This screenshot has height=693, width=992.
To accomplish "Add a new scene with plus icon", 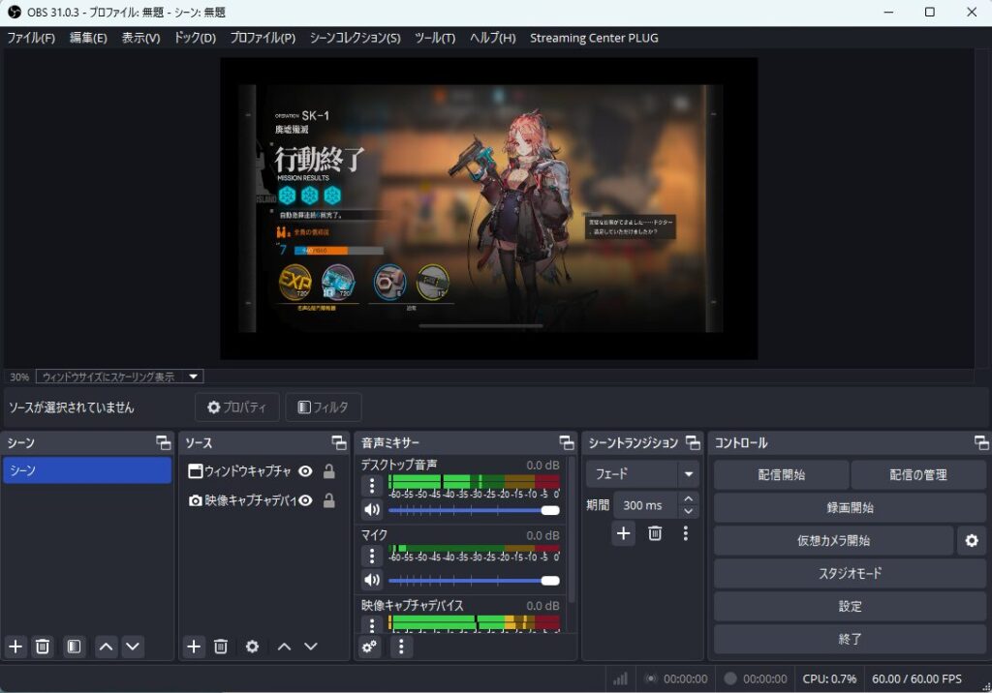I will (15, 647).
